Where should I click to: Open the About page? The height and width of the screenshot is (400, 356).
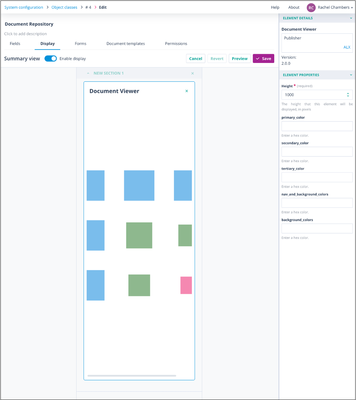(x=294, y=7)
